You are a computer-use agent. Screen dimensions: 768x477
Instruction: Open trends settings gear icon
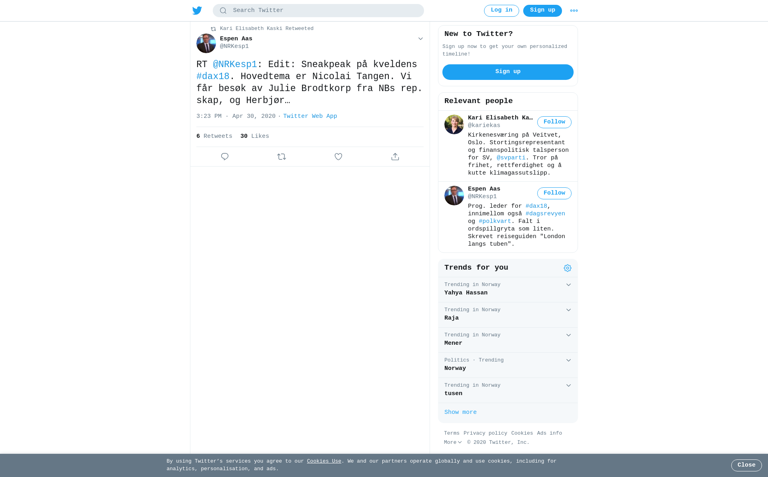568,268
